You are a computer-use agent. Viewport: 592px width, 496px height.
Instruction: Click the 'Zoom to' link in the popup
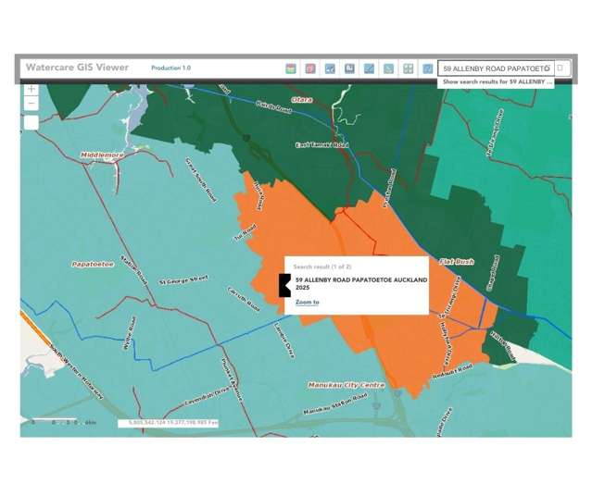[x=307, y=302]
